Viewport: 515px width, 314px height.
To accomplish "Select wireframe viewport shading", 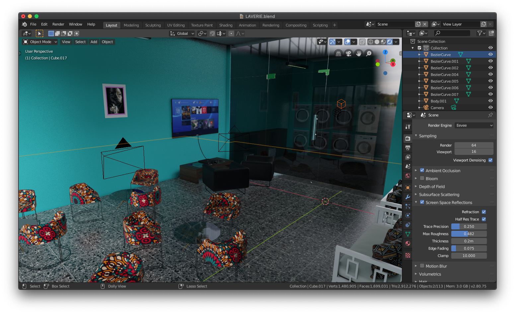I will click(371, 42).
